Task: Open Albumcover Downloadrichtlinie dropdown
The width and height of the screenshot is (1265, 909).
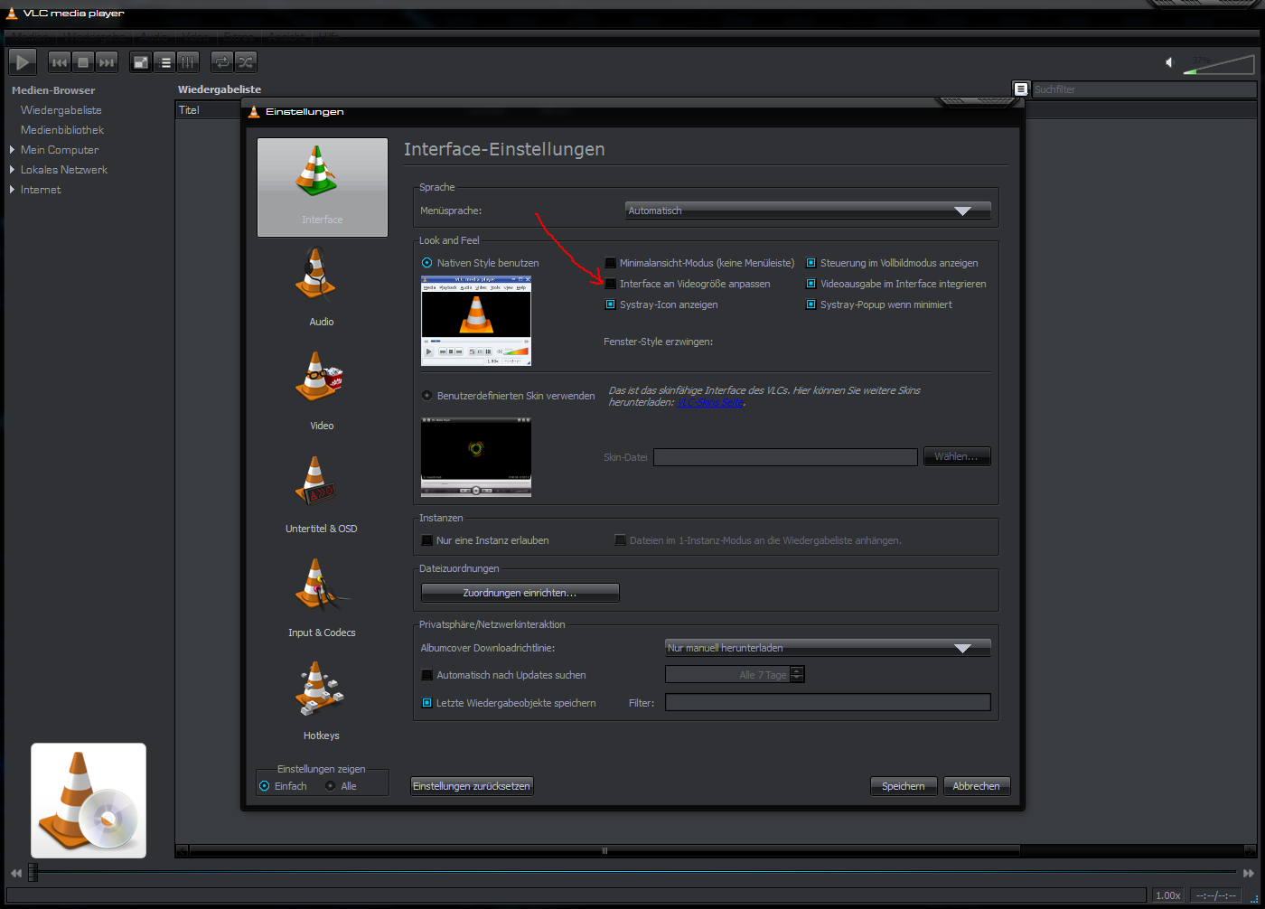Action: [828, 648]
